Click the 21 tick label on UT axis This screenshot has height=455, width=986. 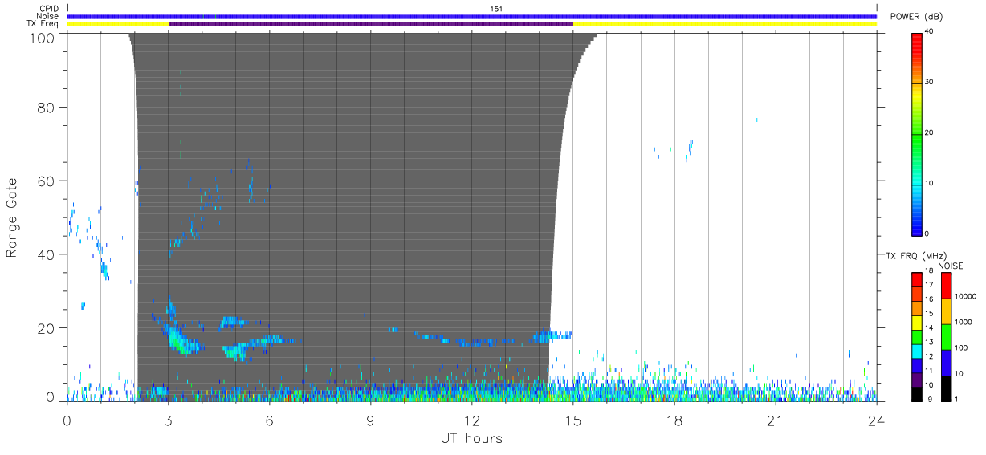point(776,420)
